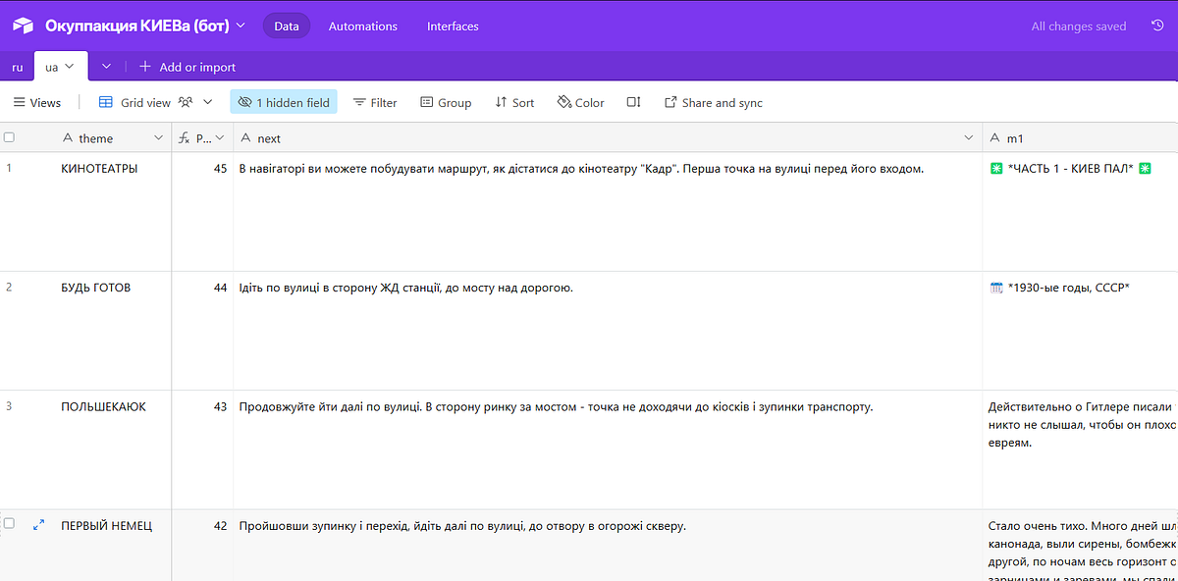Select the next cell about ЖД станції
1178x581 pixels.
pyautogui.click(x=608, y=331)
